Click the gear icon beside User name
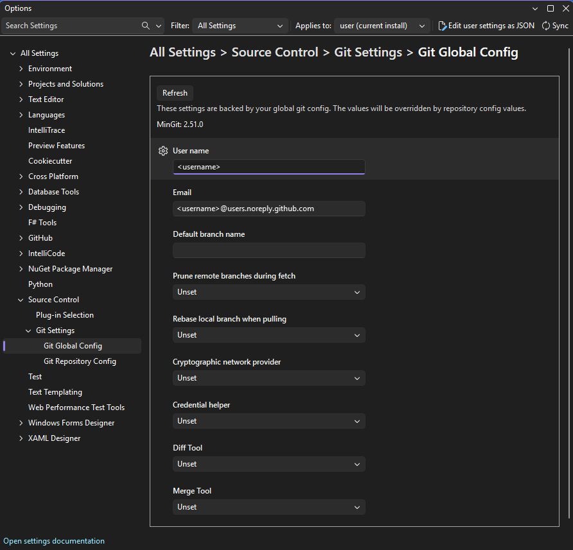Image resolution: width=573 pixels, height=550 pixels. (x=163, y=150)
